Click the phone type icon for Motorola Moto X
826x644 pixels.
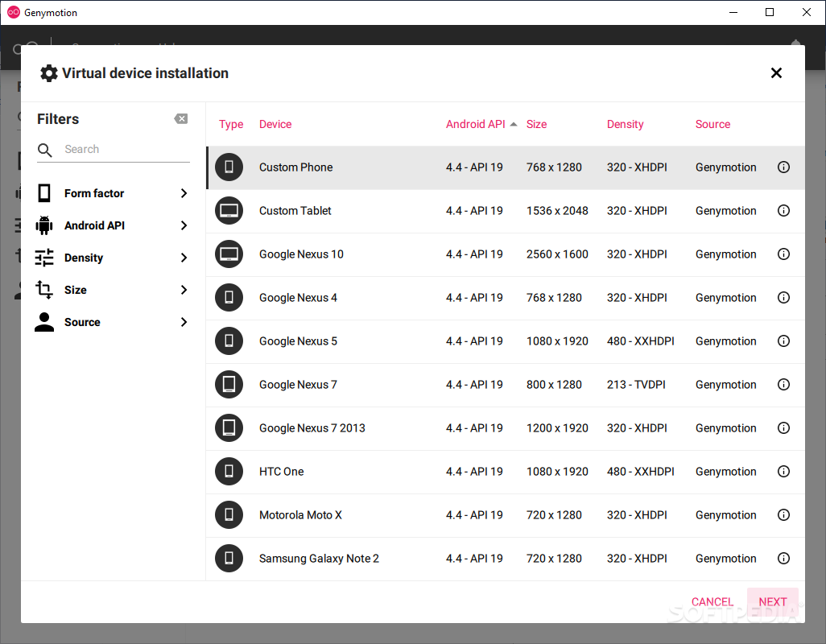point(229,515)
